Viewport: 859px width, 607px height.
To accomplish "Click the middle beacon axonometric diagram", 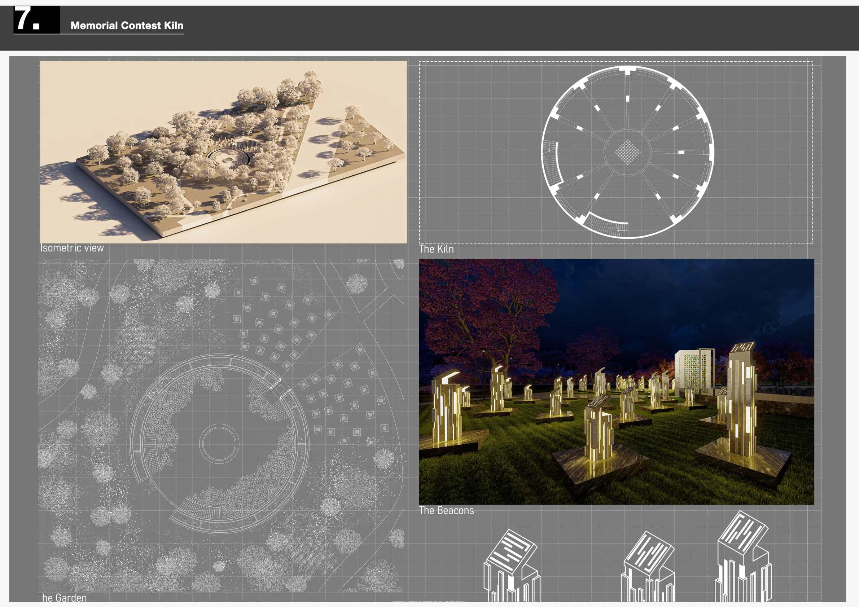I will (x=648, y=567).
